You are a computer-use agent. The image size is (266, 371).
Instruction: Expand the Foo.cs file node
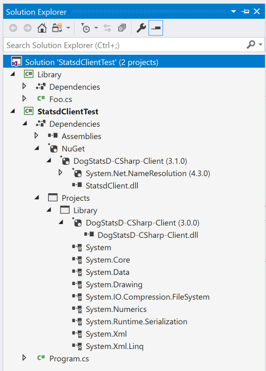click(x=24, y=98)
